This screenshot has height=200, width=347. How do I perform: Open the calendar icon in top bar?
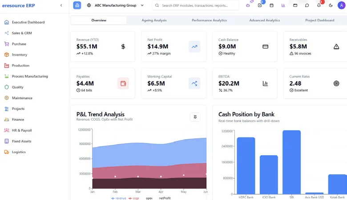pyautogui.click(x=271, y=5)
